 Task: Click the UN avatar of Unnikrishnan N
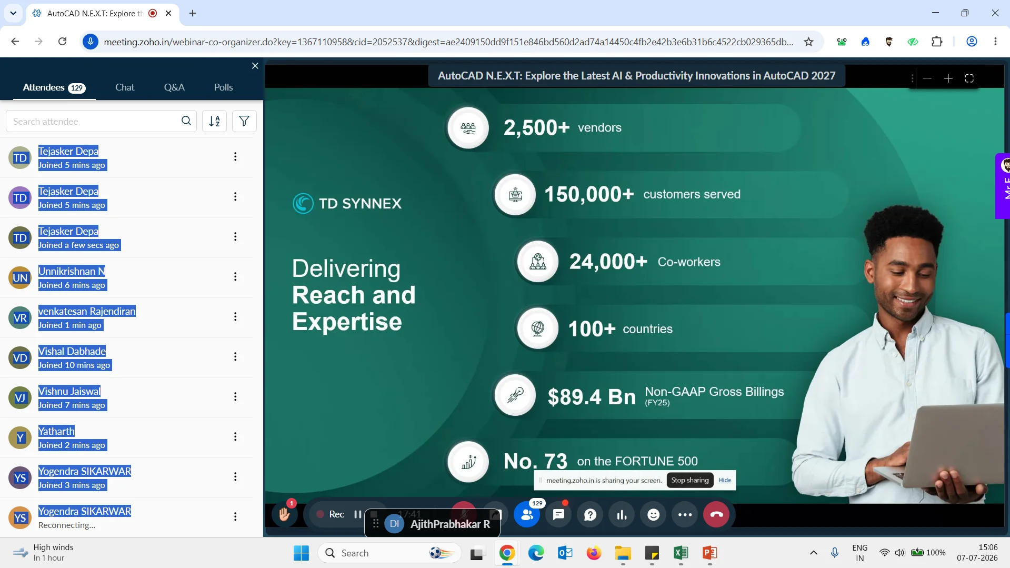20,278
